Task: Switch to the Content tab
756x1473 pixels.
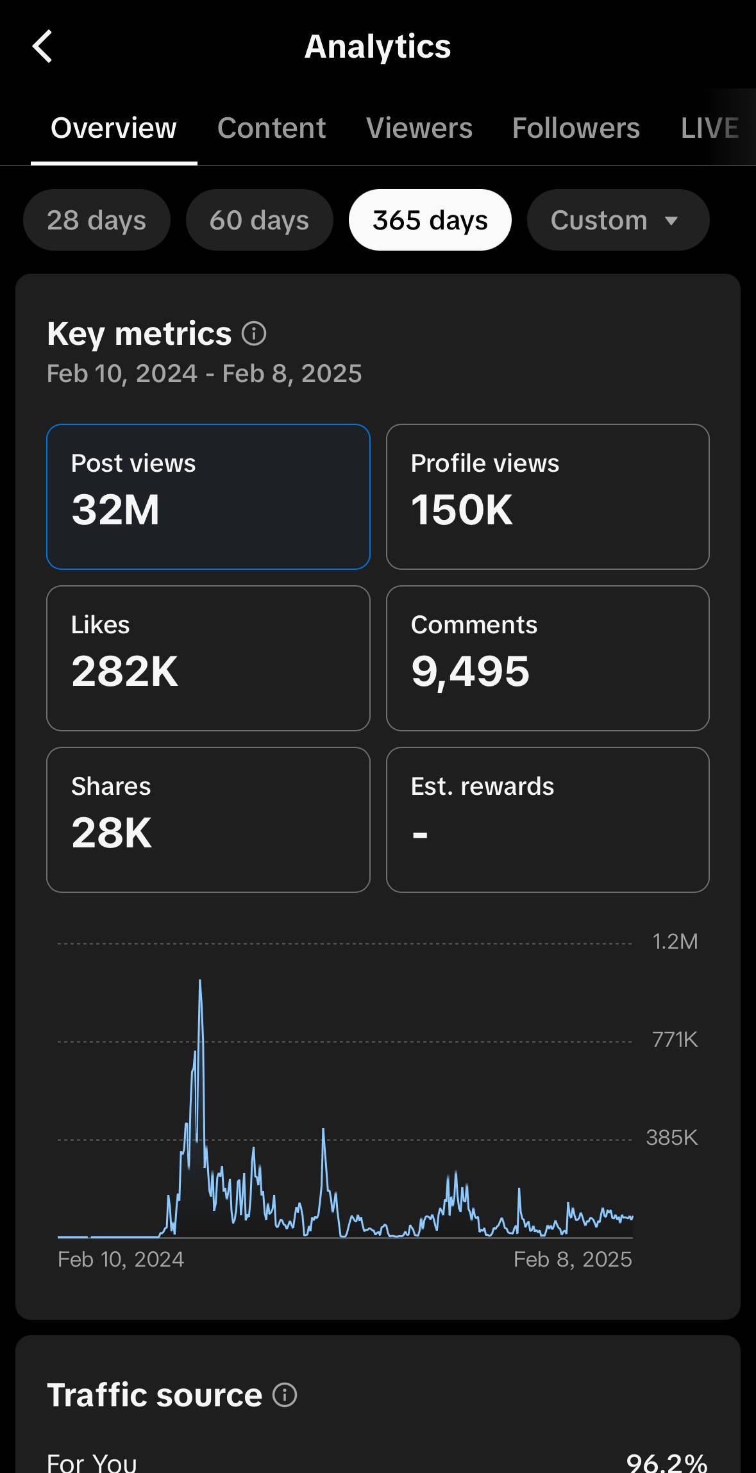Action: (271, 128)
